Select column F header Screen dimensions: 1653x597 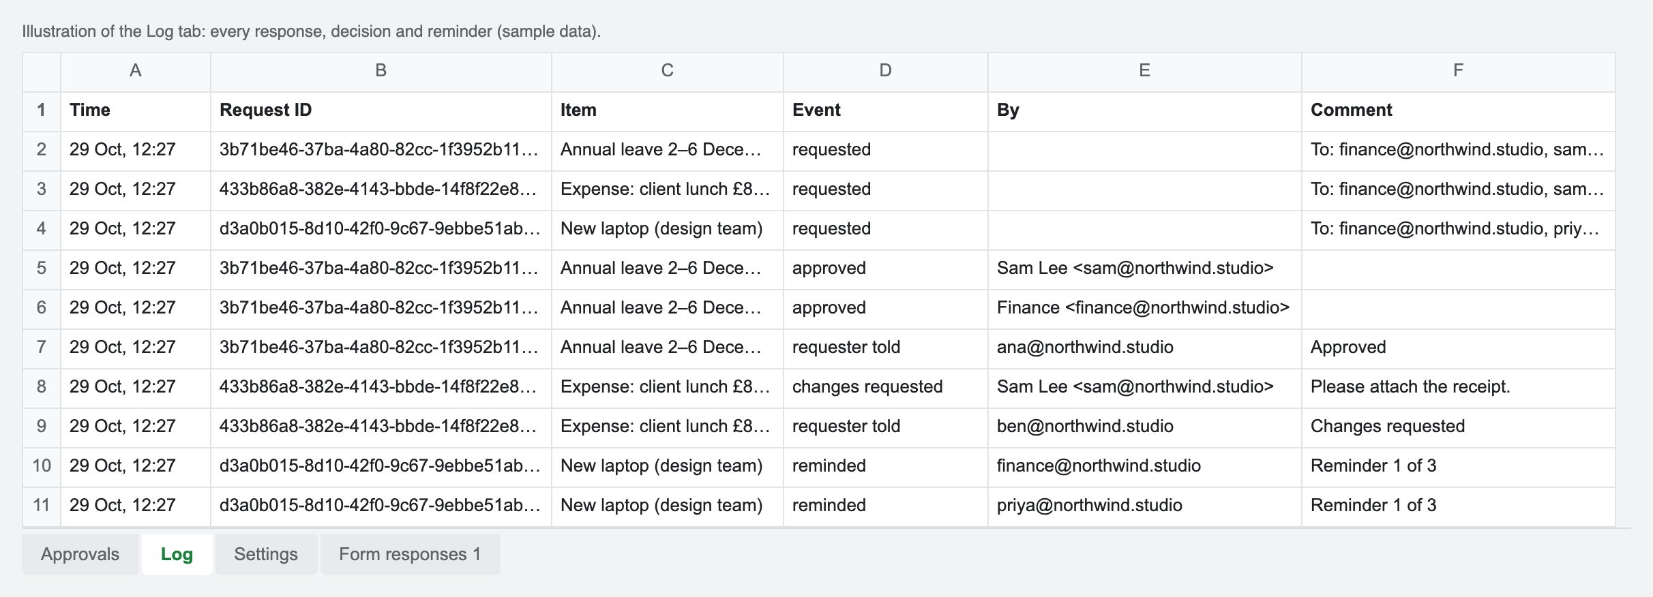pos(1459,72)
